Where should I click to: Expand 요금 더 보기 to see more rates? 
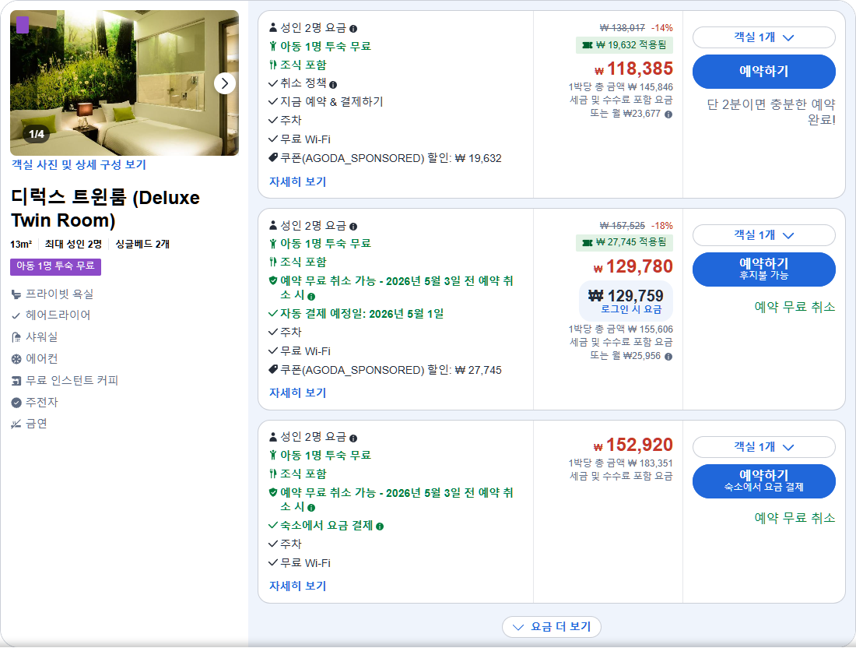click(552, 627)
